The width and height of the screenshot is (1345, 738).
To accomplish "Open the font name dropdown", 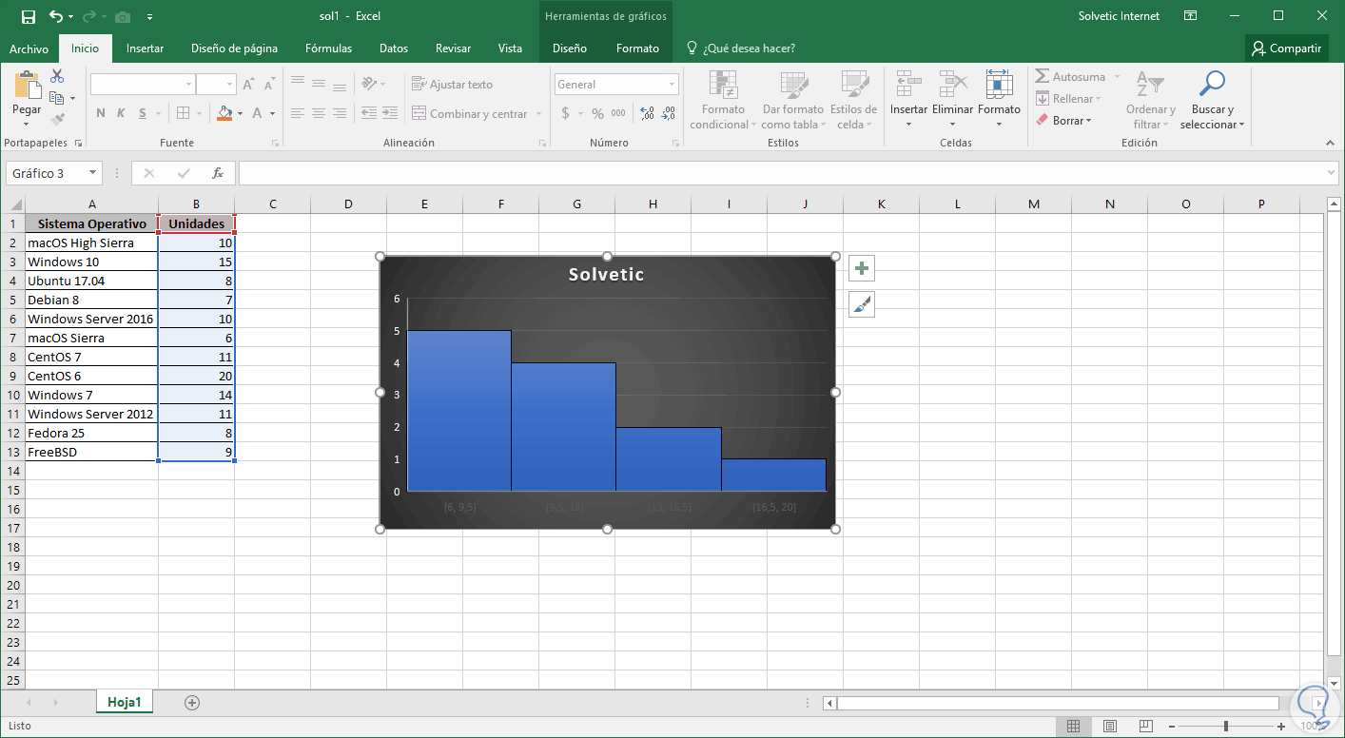I will click(x=188, y=85).
